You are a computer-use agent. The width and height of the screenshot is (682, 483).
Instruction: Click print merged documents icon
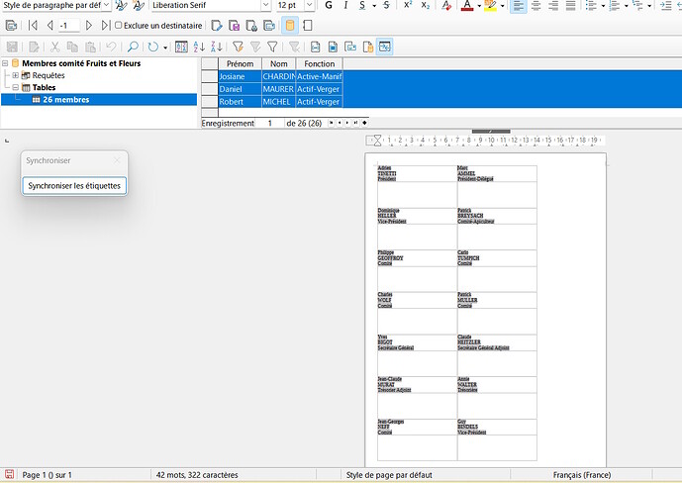(251, 26)
